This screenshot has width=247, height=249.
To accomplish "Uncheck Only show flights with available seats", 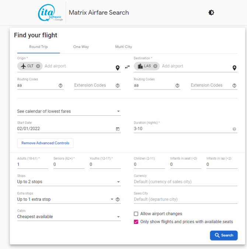I will pos(136,222).
